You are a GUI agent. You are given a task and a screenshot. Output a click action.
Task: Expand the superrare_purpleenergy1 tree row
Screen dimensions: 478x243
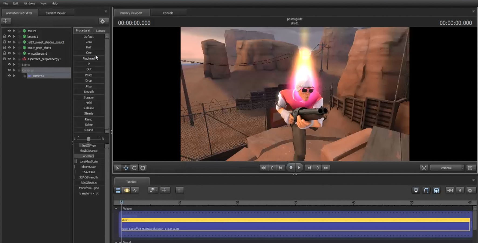coord(19,59)
